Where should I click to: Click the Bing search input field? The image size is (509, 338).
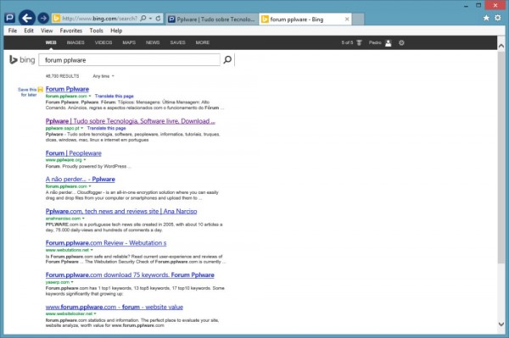click(x=129, y=60)
